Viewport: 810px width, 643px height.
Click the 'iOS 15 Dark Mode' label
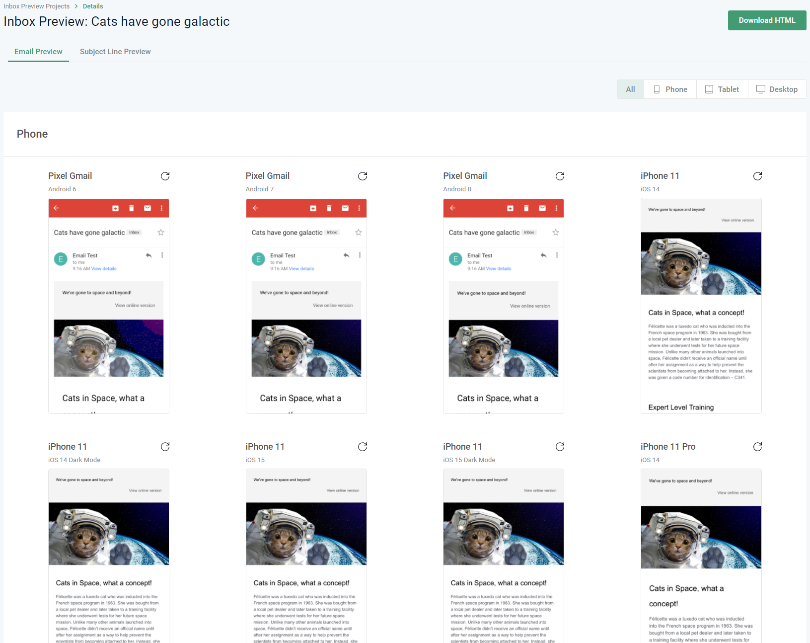(x=469, y=460)
